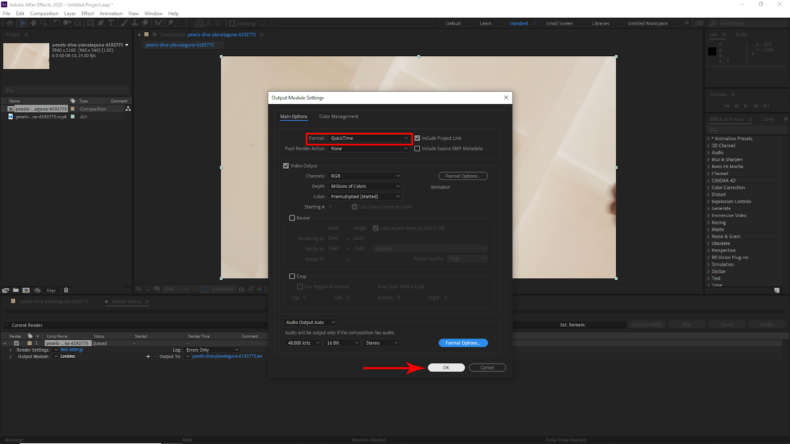Switch to the Color Management tab
The image size is (790, 444).
(x=339, y=116)
